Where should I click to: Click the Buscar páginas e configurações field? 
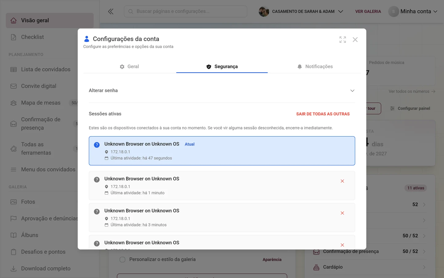coord(186,11)
